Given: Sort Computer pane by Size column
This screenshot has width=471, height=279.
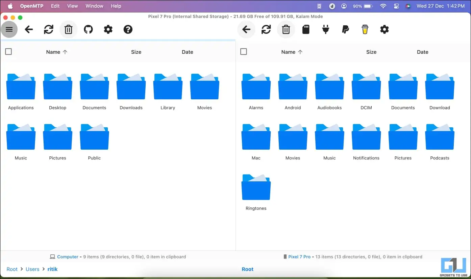Looking at the screenshot, I should [136, 52].
